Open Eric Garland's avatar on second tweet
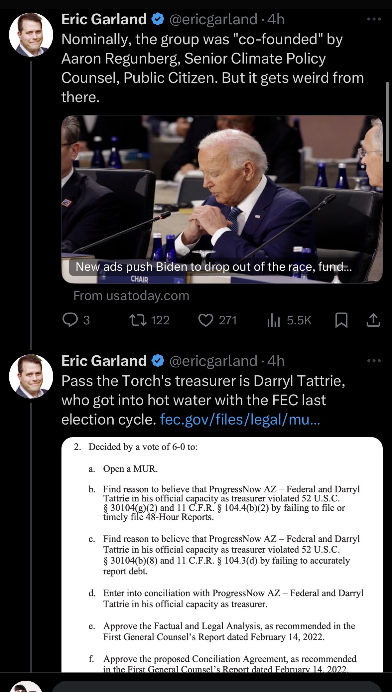 pyautogui.click(x=31, y=376)
